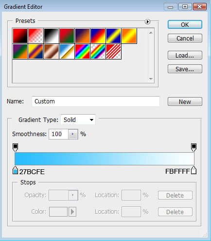Select the red-to-transparent gradient preset
The height and width of the screenshot is (241, 211).
[x=36, y=36]
